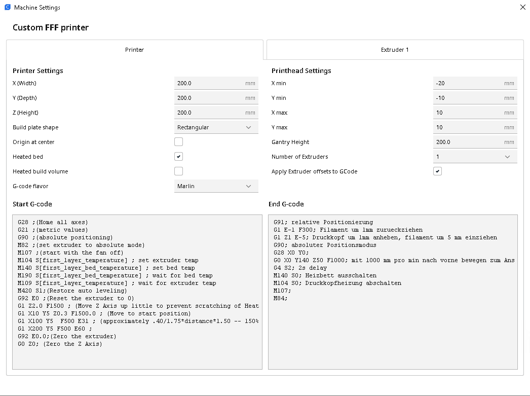Expand the G-code flavor dropdown
Viewport: 530px width, 396px height.
[216, 186]
